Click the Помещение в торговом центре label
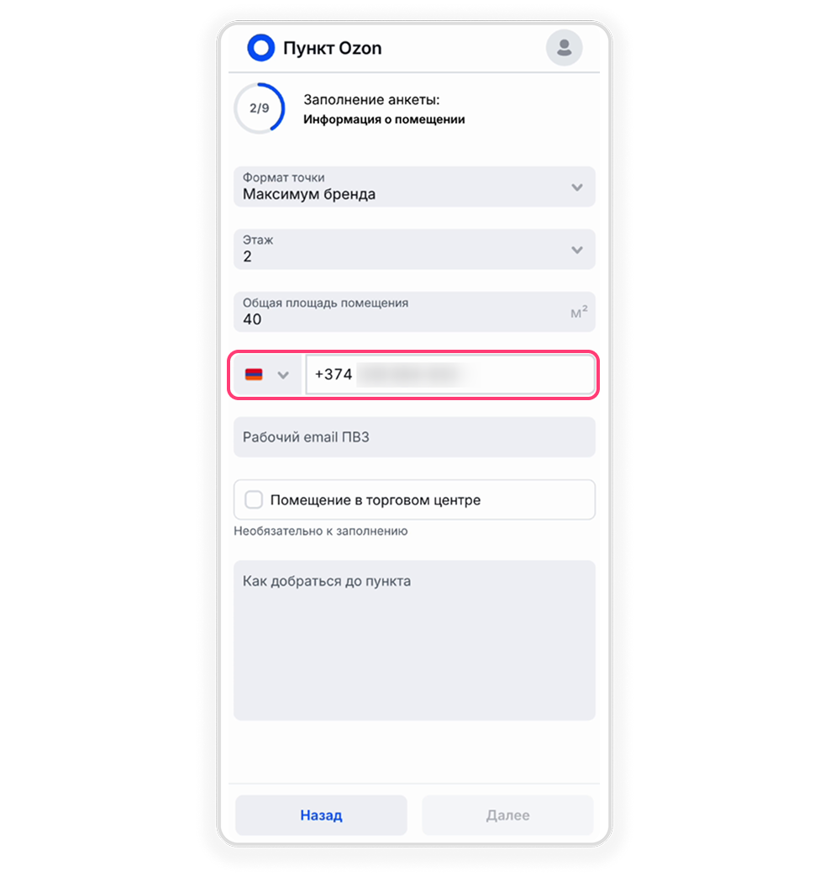The height and width of the screenshot is (876, 825). (375, 500)
